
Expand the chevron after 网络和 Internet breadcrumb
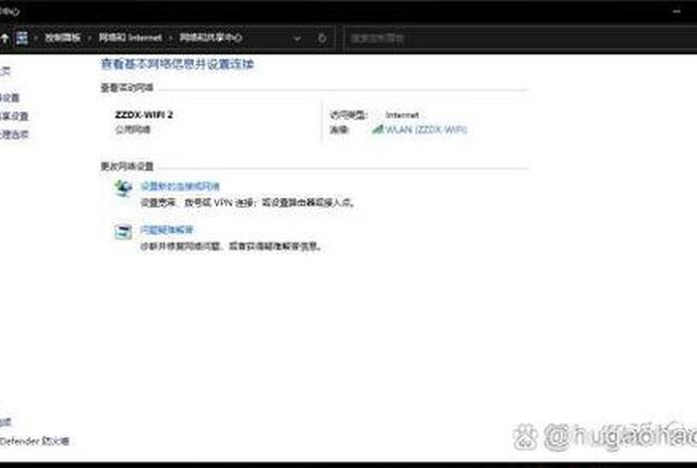[170, 38]
